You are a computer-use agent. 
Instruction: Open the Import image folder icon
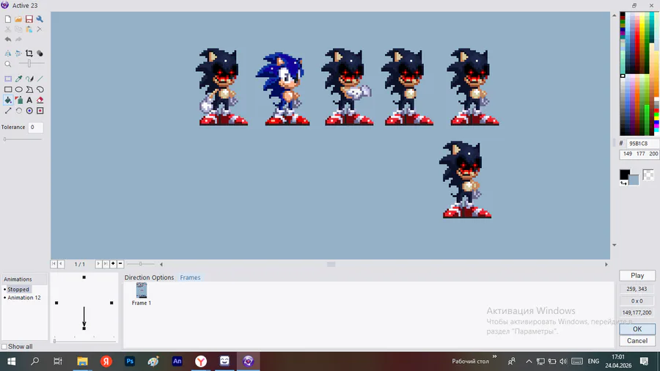[18, 19]
